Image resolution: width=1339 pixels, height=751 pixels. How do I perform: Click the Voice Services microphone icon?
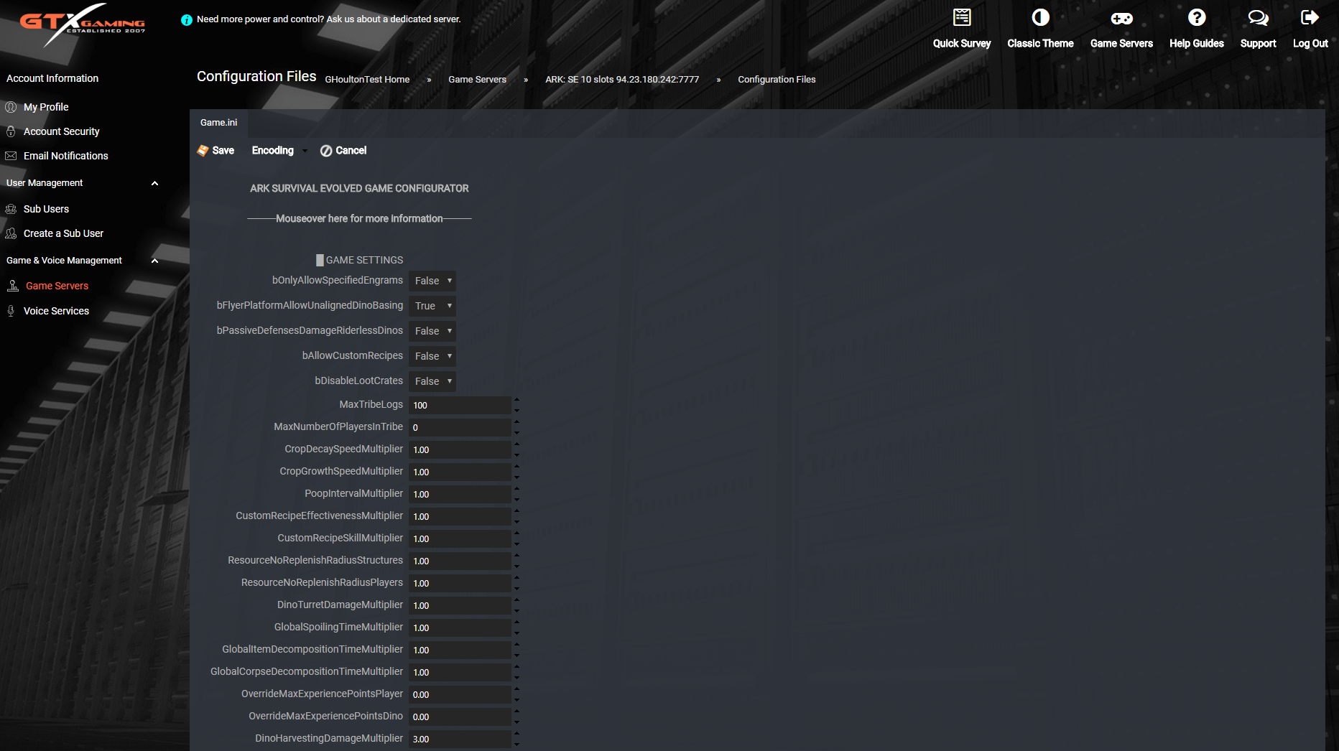tap(11, 311)
